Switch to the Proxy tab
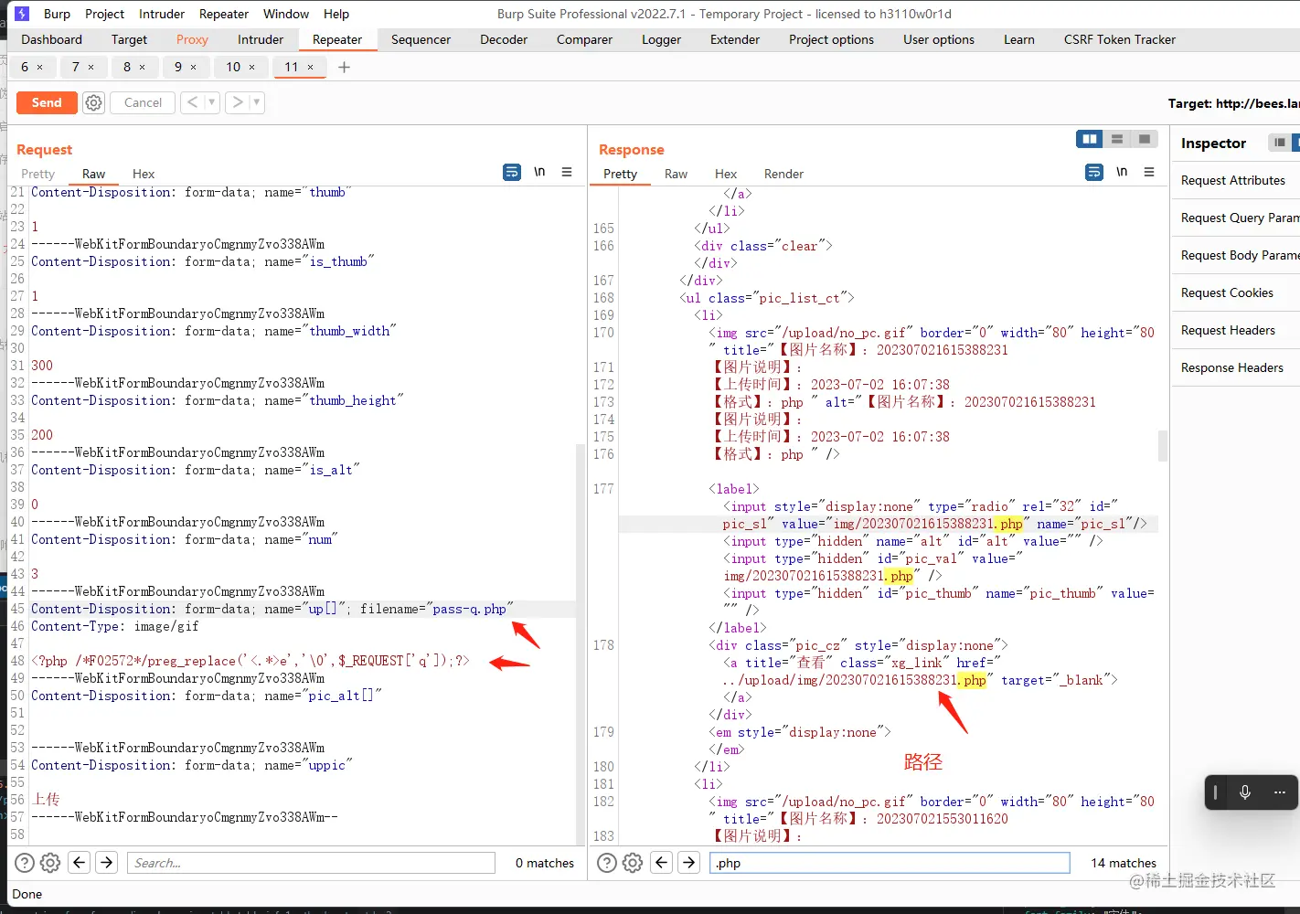 pos(192,39)
